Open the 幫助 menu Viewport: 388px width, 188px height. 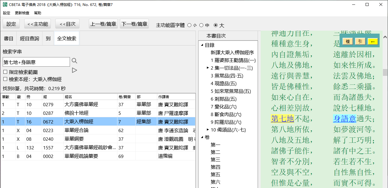pyautogui.click(x=38, y=13)
